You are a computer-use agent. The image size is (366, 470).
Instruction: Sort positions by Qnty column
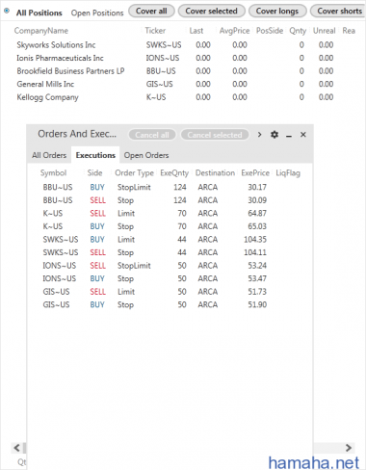(298, 31)
